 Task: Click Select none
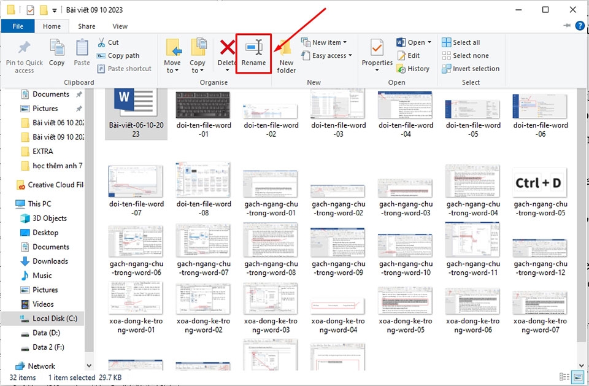pos(466,56)
